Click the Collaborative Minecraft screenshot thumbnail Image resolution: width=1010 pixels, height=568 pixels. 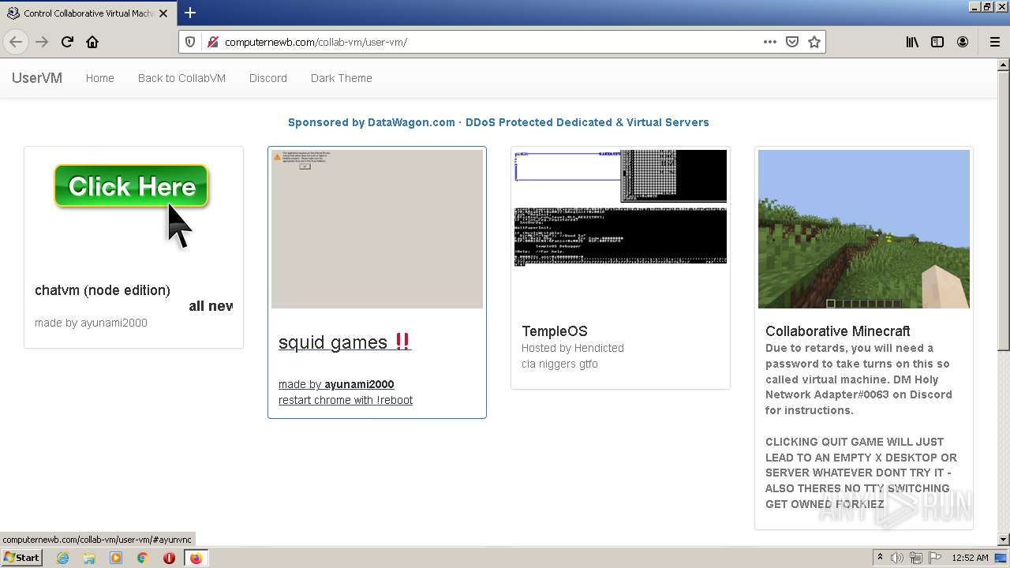[x=864, y=229]
